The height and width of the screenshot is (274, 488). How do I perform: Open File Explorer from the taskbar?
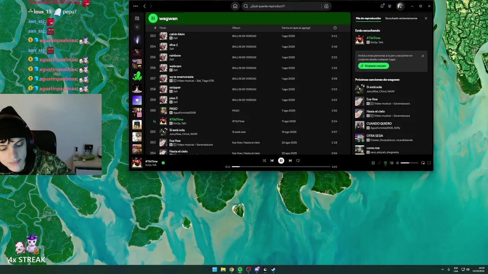[x=223, y=269]
